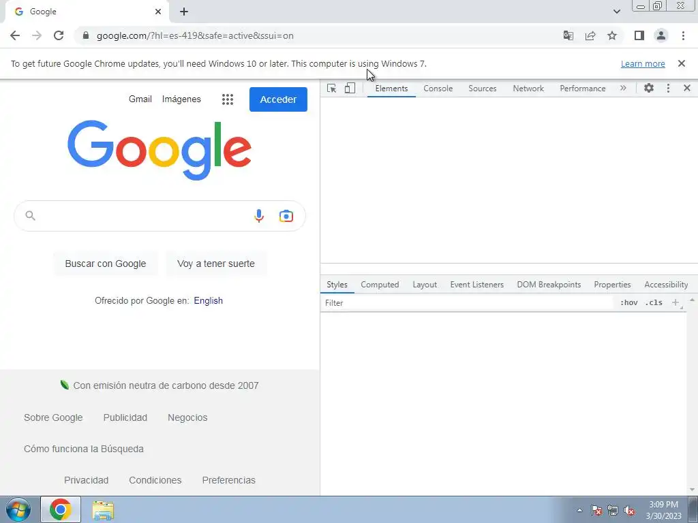Add a new style rule with plus
This screenshot has height=523, width=698.
point(676,303)
